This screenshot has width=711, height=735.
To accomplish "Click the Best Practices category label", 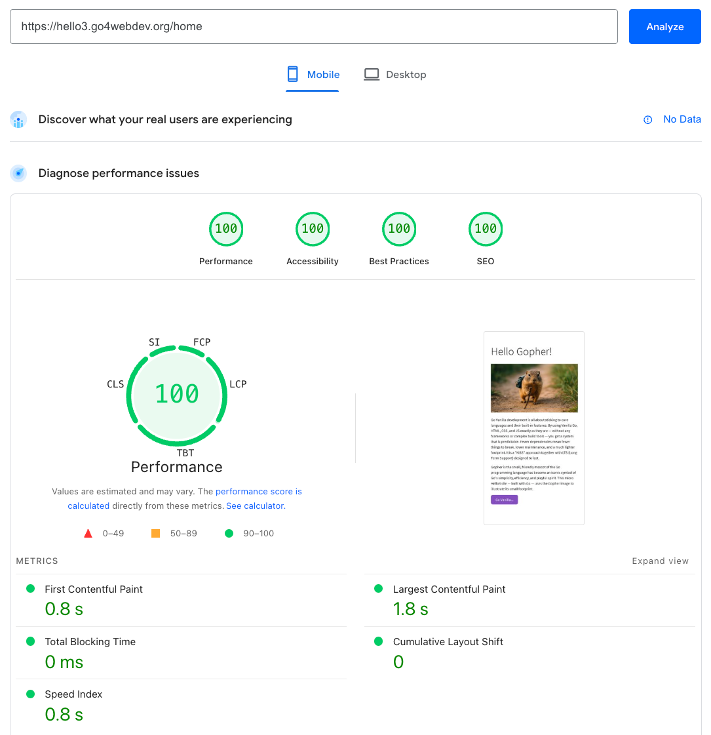I will pos(399,261).
